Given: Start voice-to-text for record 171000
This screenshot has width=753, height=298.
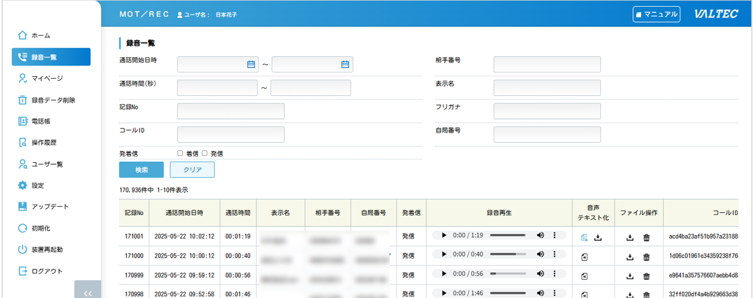Looking at the screenshot, I should tap(584, 257).
